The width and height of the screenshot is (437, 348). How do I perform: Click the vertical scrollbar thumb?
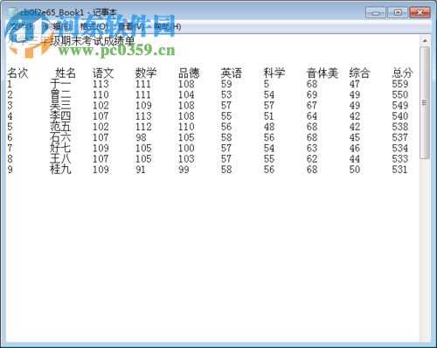[x=425, y=102]
